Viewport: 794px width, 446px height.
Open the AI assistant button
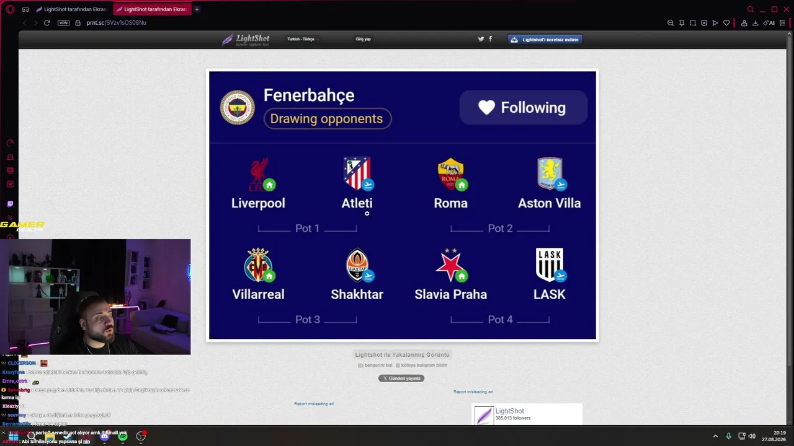coord(769,23)
